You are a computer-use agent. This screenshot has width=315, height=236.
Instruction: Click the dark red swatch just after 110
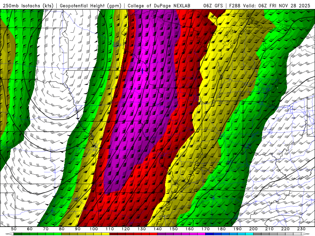[113, 234]
